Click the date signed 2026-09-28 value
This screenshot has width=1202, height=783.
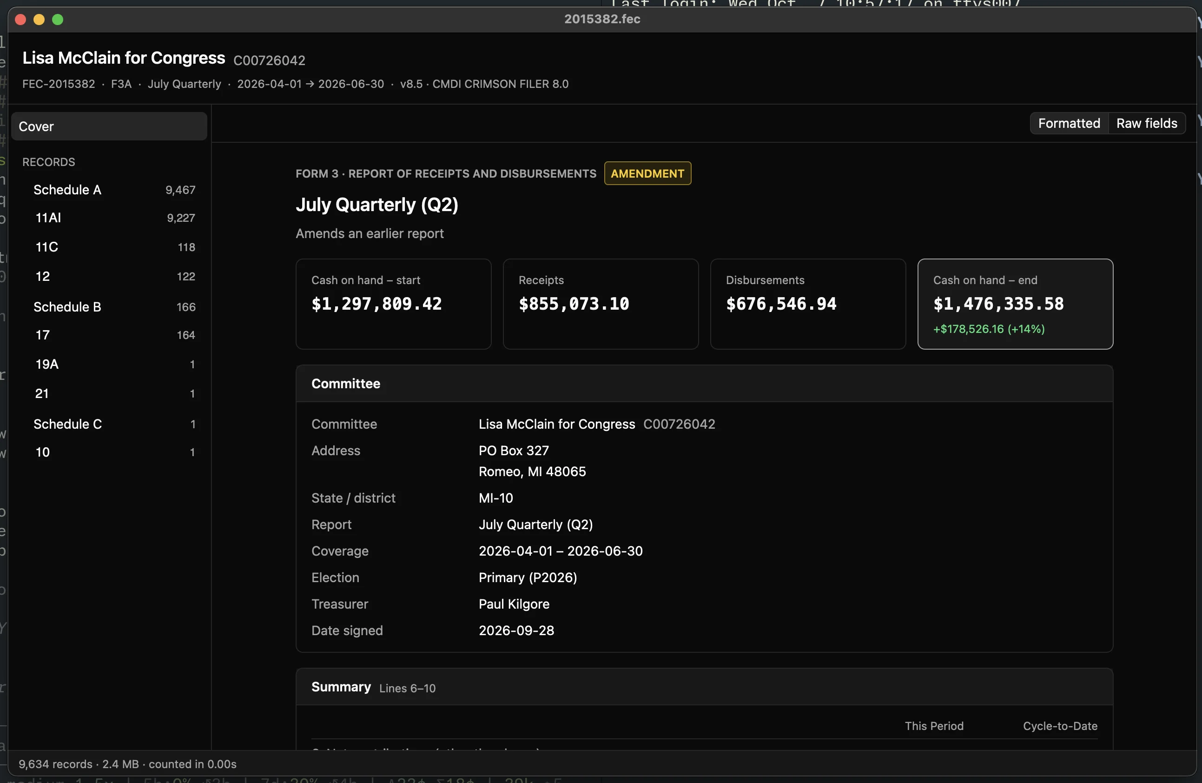(516, 630)
